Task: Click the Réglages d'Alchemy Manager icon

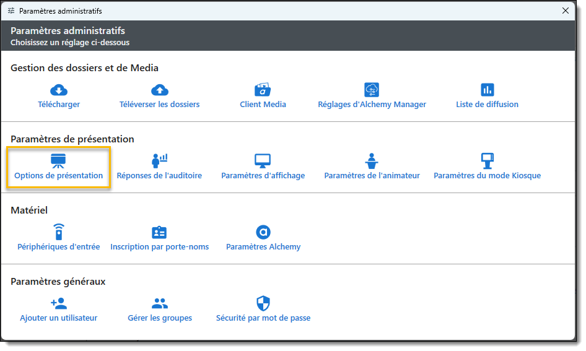Action: pyautogui.click(x=372, y=90)
